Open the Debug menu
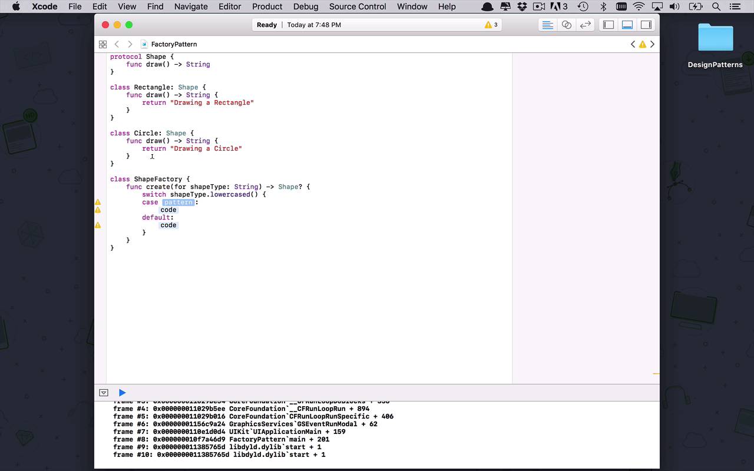The image size is (754, 471). point(306,6)
